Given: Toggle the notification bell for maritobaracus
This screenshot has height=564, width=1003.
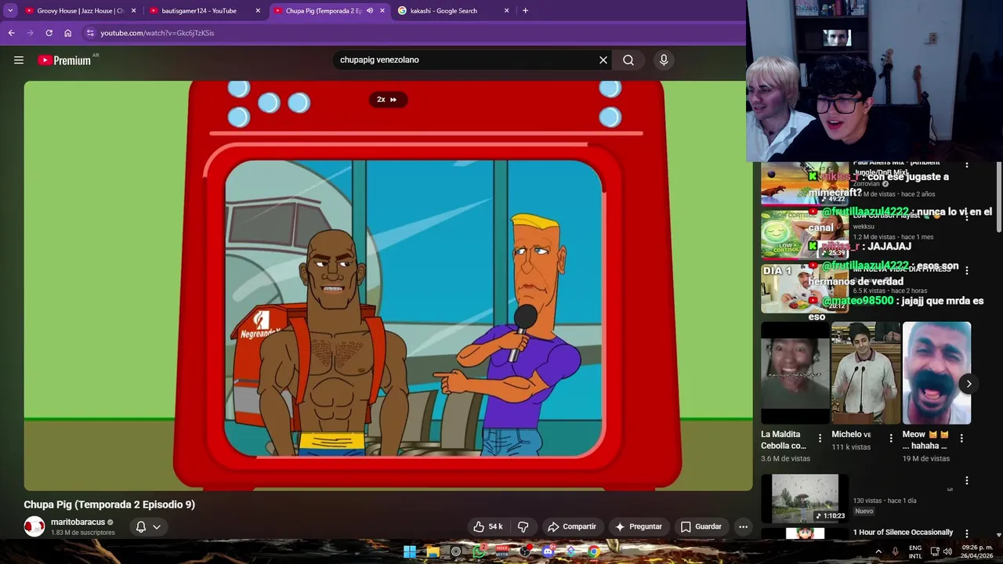Looking at the screenshot, I should 141,526.
